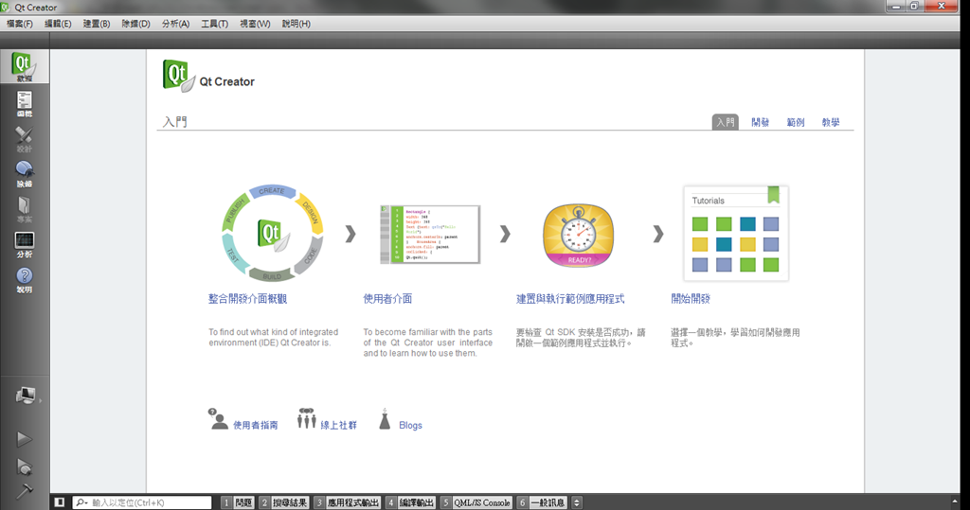Toggle the left sidebar visibility button
Image resolution: width=970 pixels, height=510 pixels.
[60, 502]
